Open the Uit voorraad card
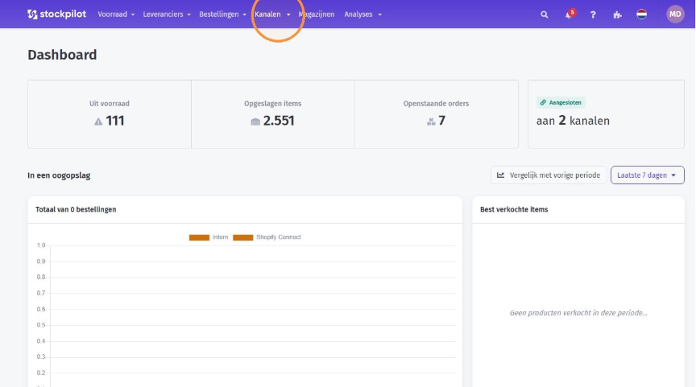This screenshot has width=696, height=387. pyautogui.click(x=110, y=114)
